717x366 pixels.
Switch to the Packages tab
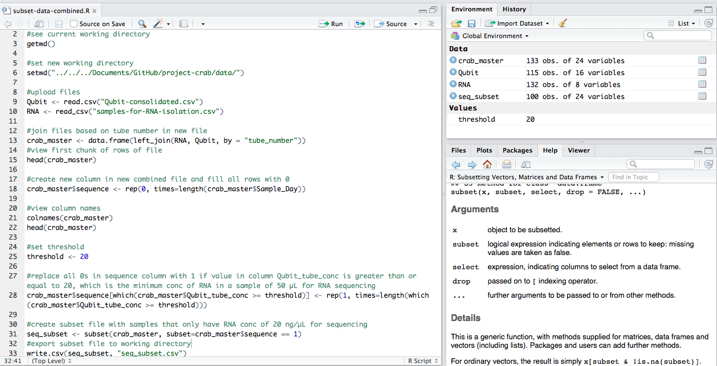click(x=517, y=150)
